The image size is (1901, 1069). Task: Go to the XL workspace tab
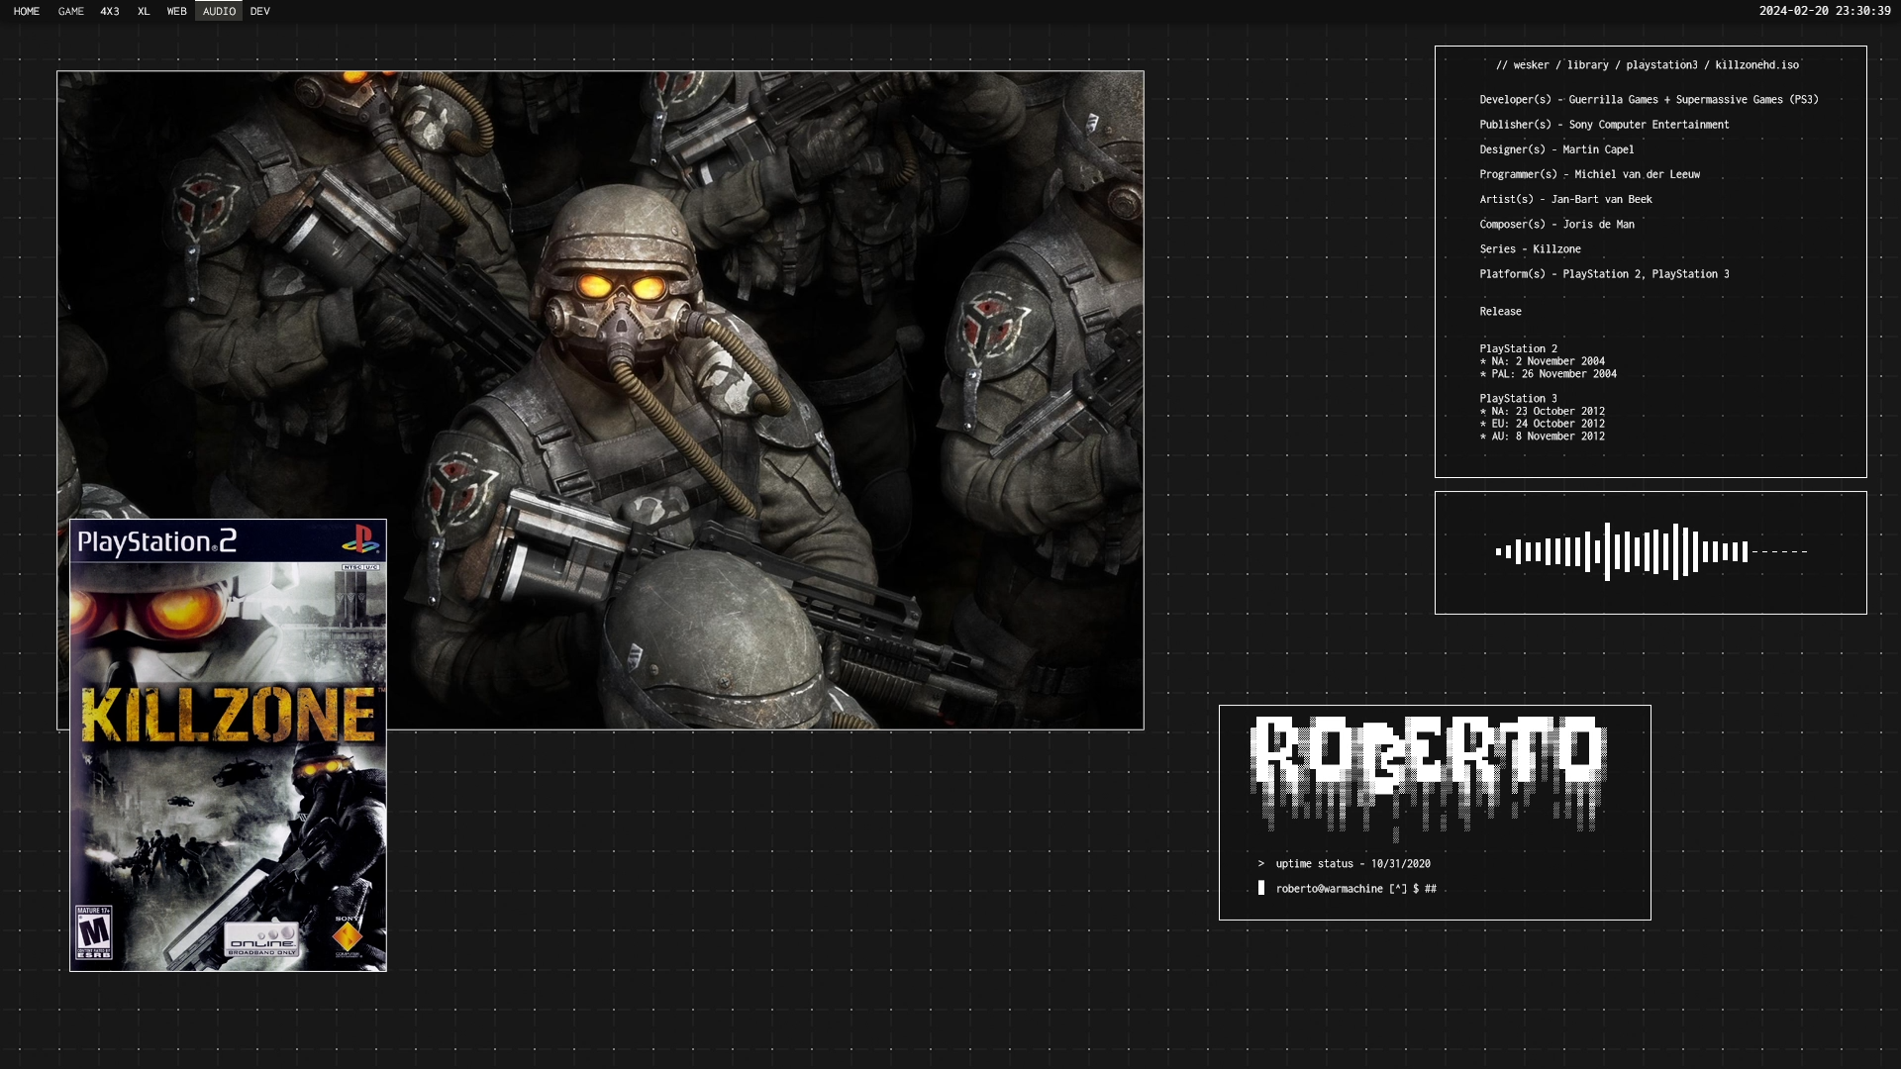tap(144, 11)
